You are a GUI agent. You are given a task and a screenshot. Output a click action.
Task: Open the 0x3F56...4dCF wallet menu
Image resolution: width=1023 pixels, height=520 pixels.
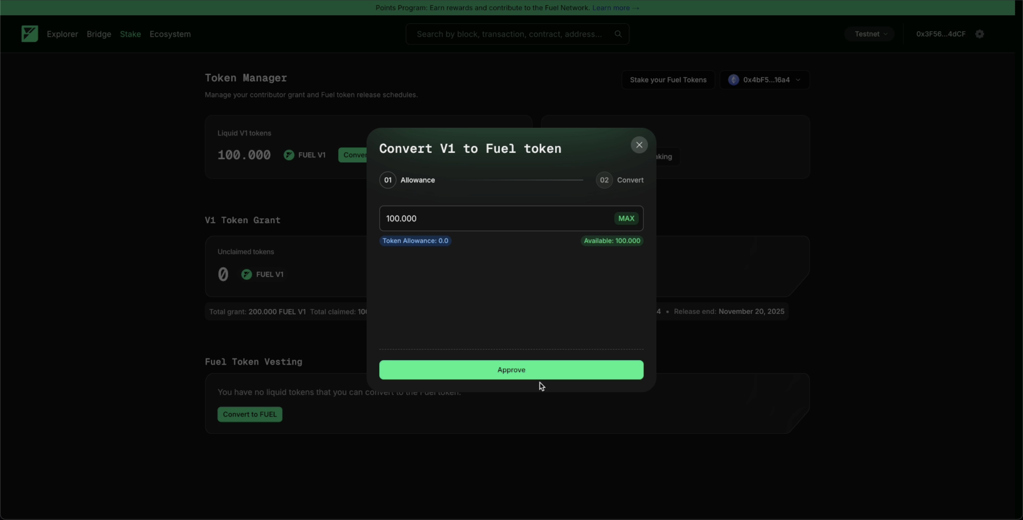940,34
